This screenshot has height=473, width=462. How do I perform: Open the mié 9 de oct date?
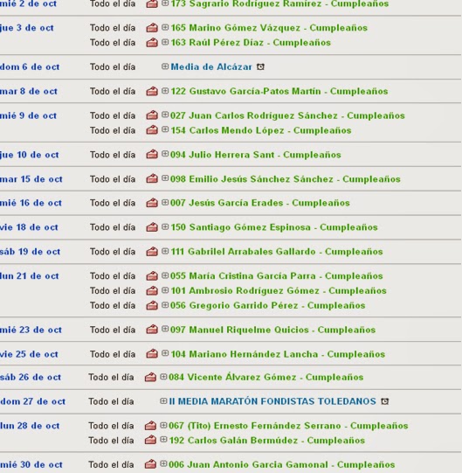tap(28, 115)
